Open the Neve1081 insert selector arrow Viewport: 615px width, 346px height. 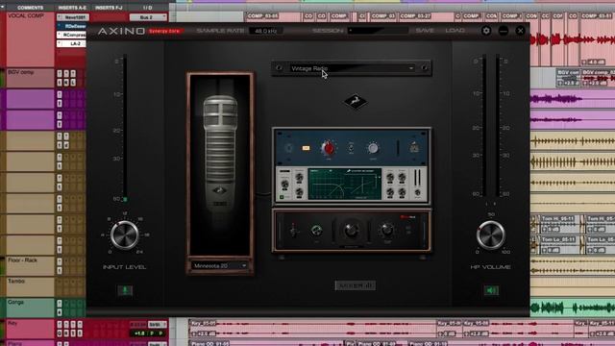(x=60, y=17)
